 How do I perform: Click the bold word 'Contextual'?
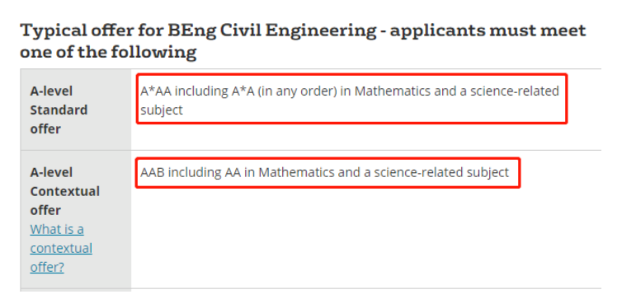pos(64,192)
